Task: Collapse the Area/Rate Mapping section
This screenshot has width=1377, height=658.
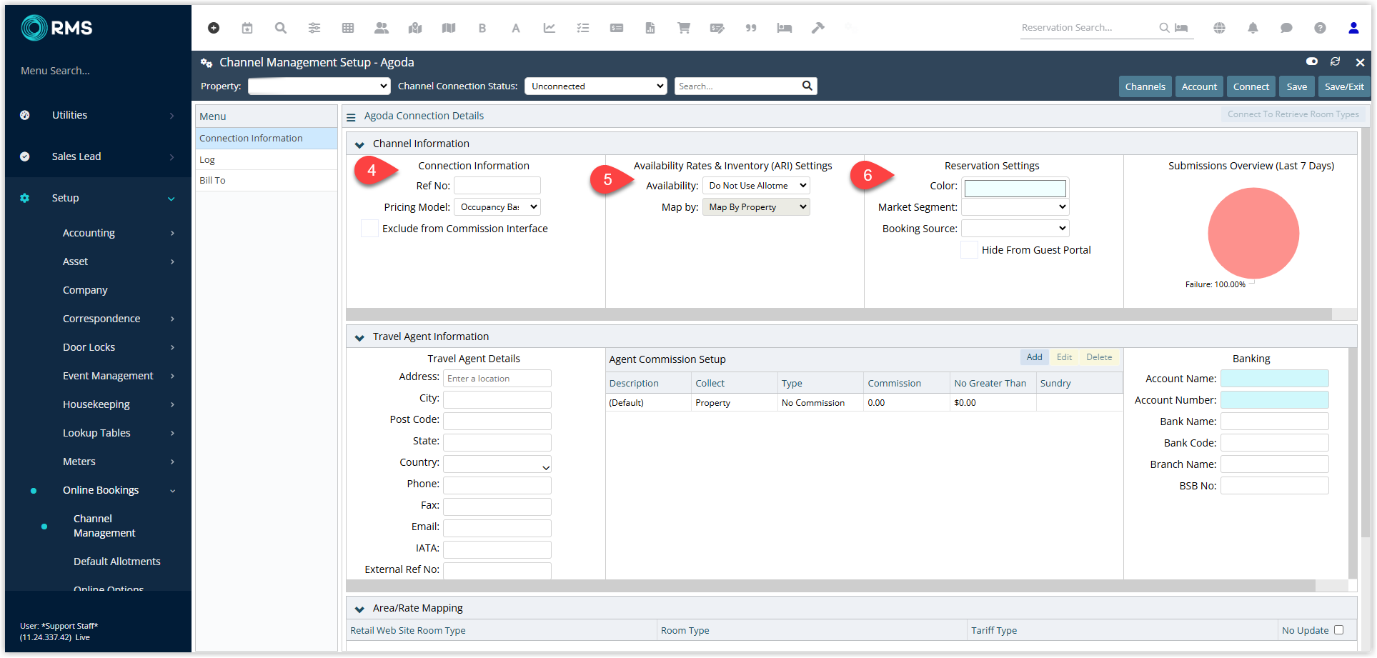Action: (x=359, y=609)
